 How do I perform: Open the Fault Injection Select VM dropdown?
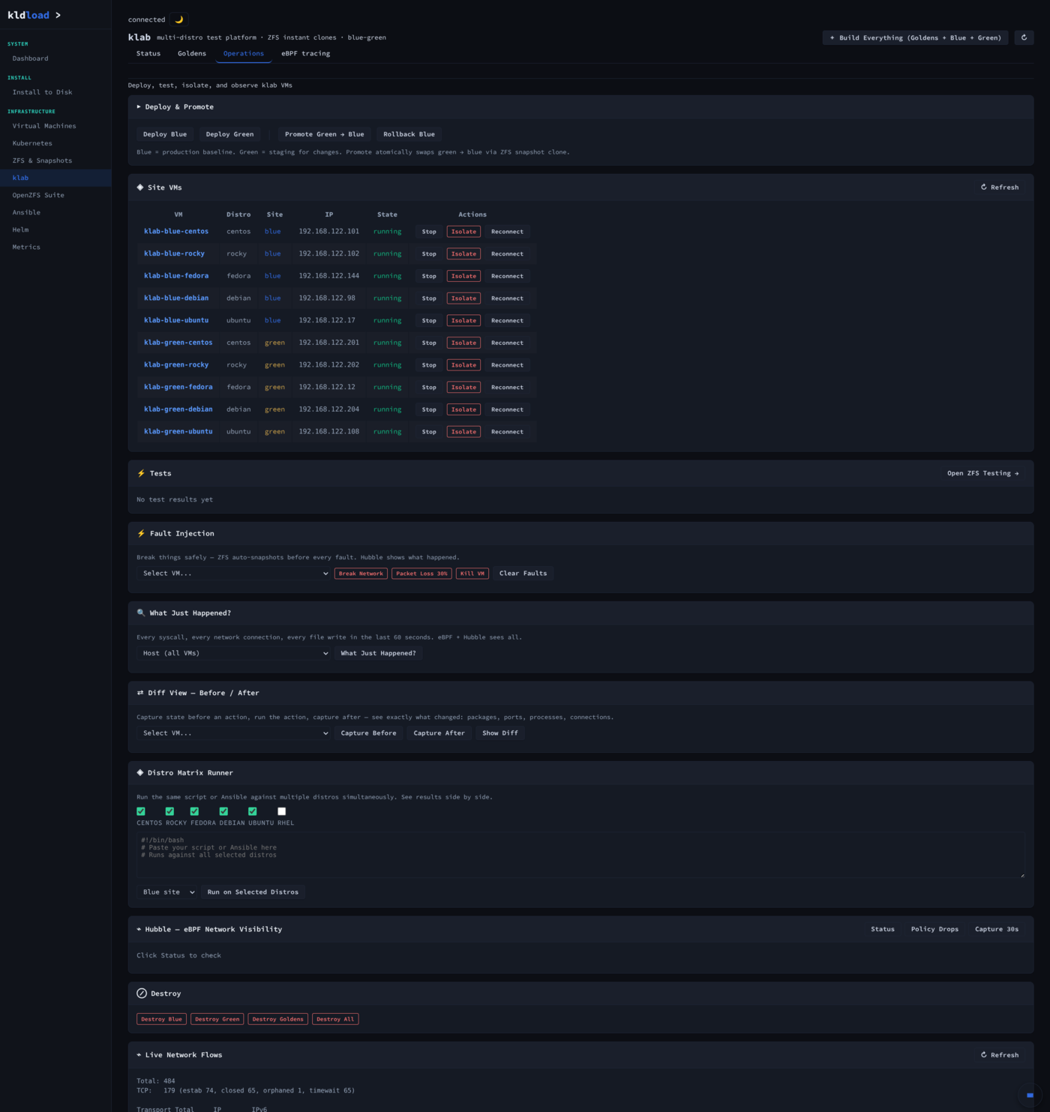234,574
